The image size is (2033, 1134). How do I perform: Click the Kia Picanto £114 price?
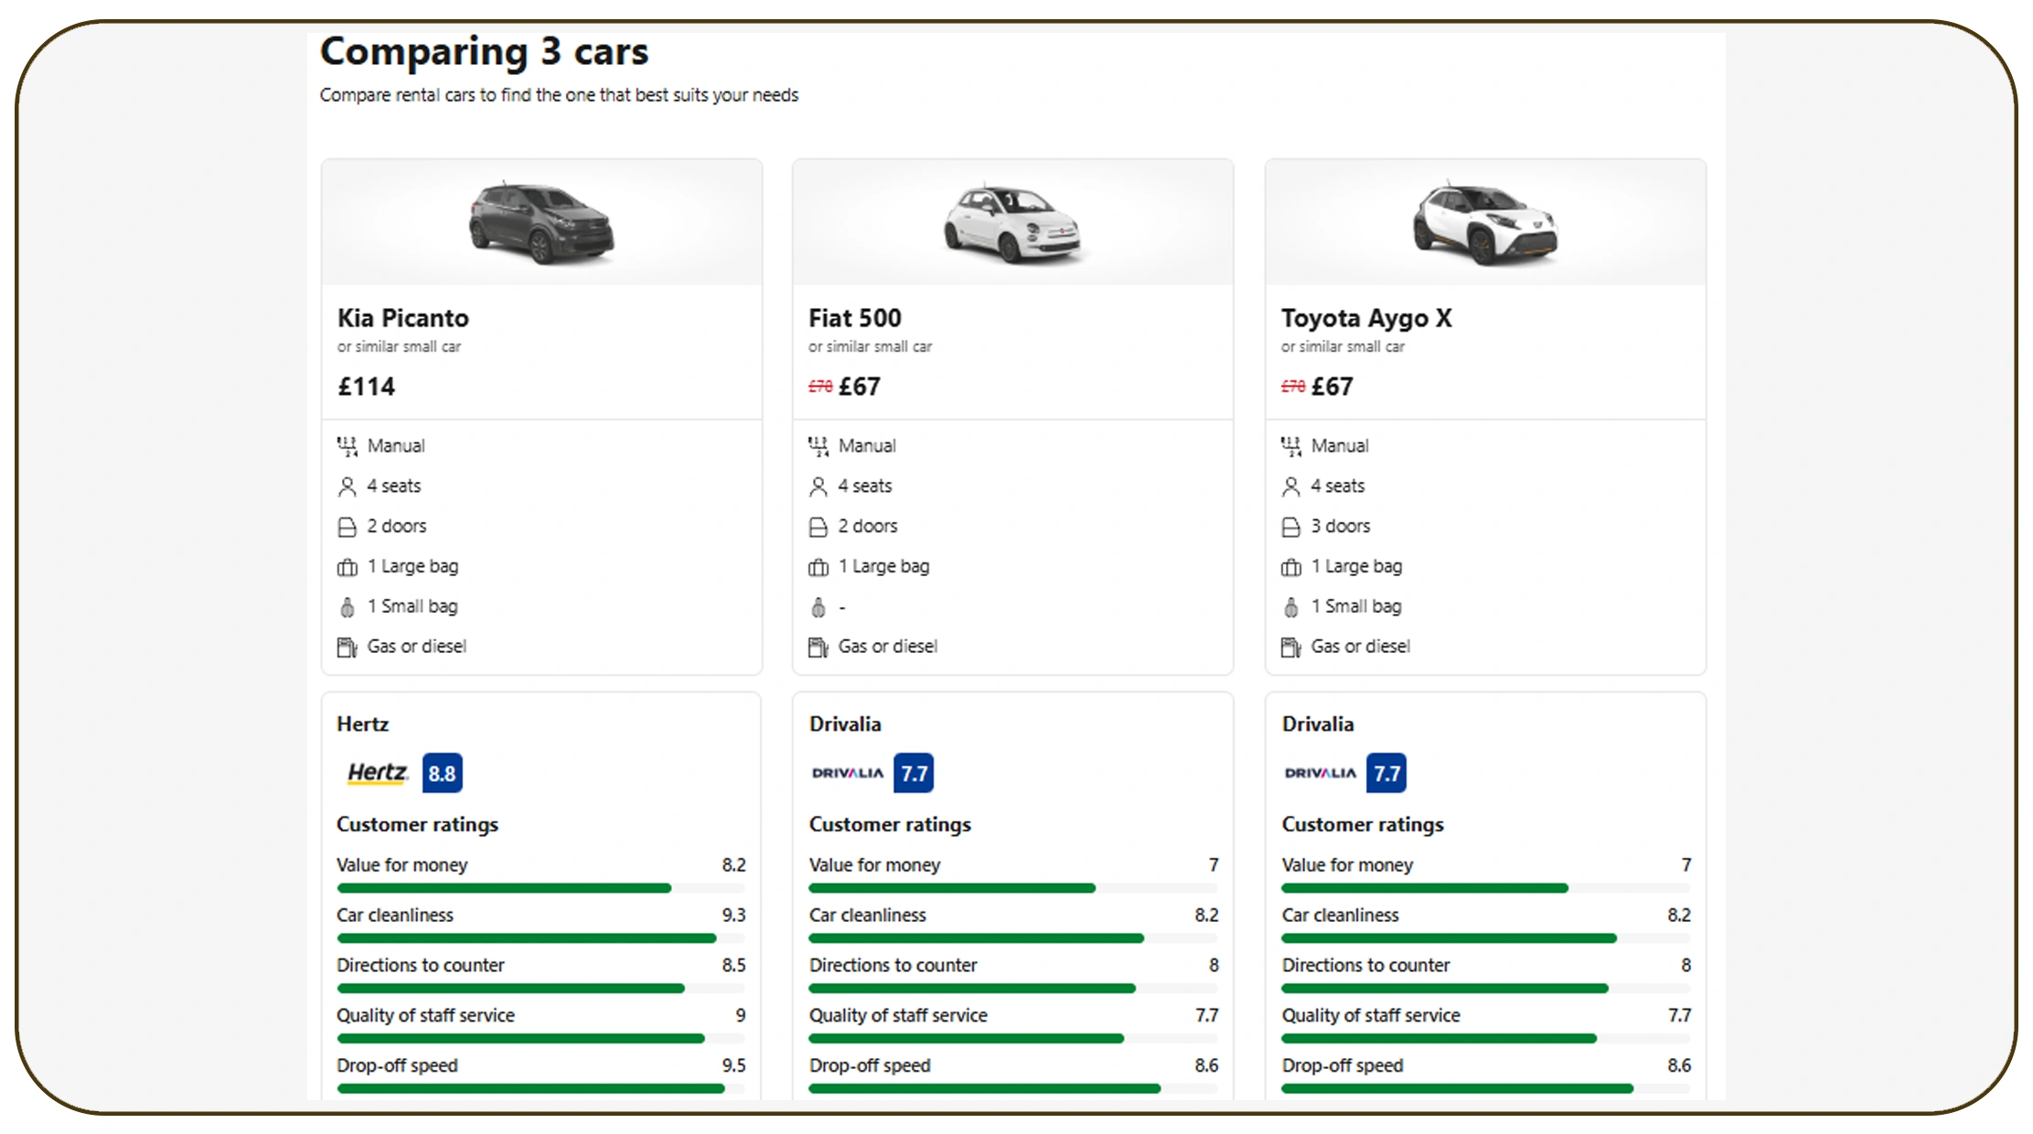[x=366, y=387]
